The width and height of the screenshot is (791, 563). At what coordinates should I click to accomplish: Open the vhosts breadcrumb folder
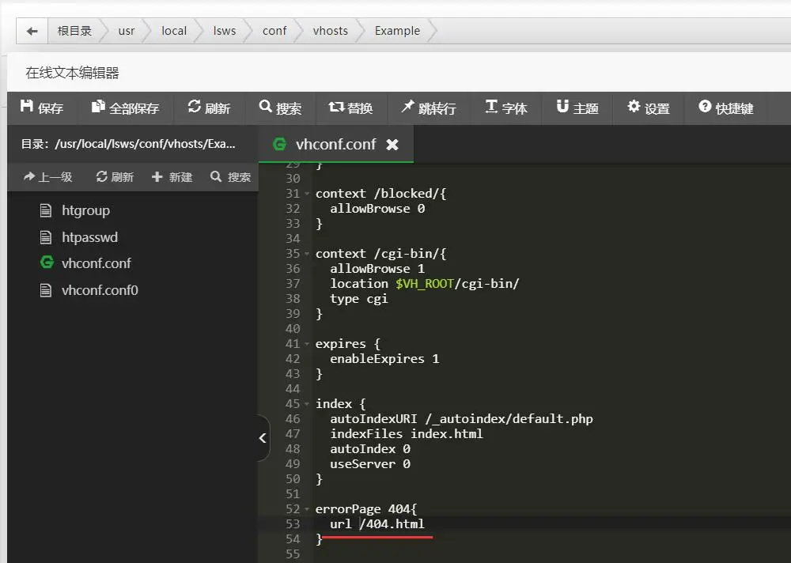(331, 31)
